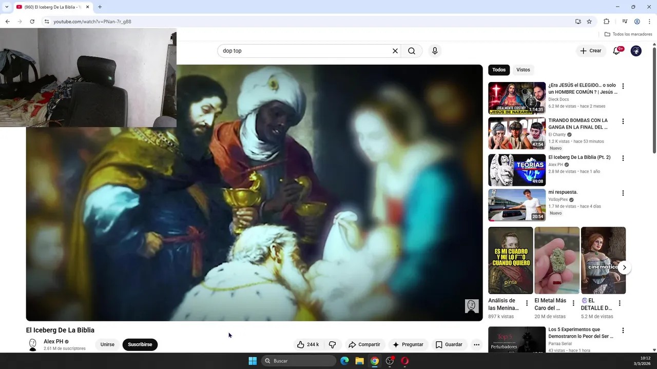Click the El Chanty channel name
The width and height of the screenshot is (657, 369).
point(557,135)
